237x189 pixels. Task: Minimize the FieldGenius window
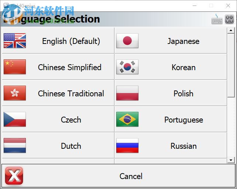(x=195, y=6)
